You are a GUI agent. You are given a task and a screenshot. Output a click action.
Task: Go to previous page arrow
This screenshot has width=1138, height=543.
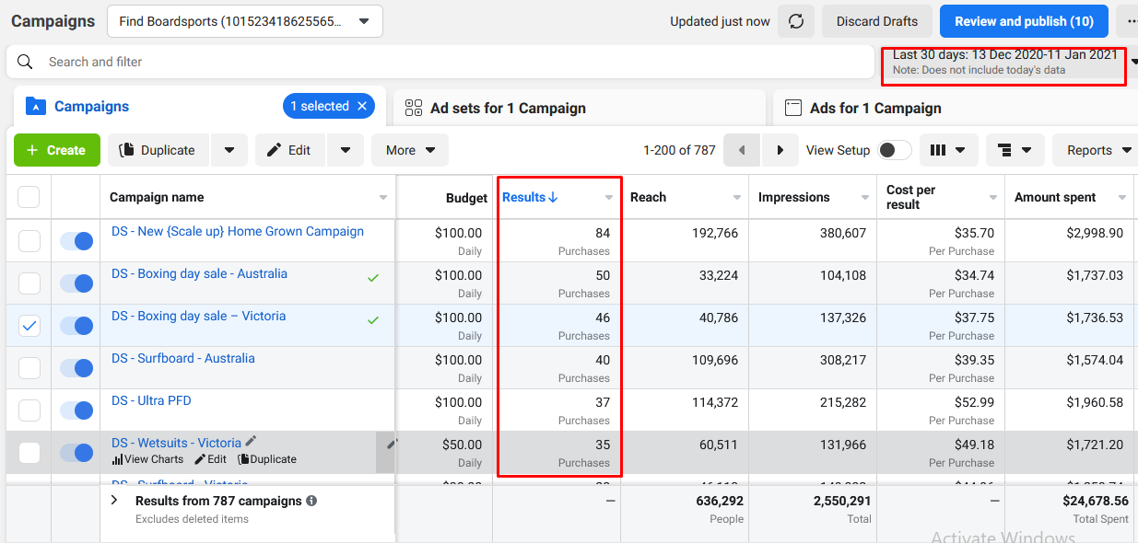[x=742, y=150]
